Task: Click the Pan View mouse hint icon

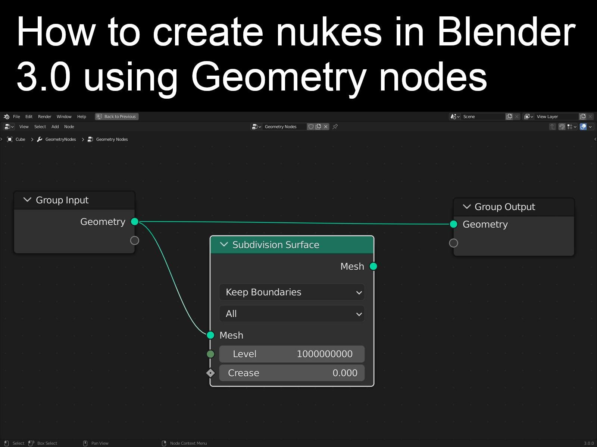Action: pos(85,443)
